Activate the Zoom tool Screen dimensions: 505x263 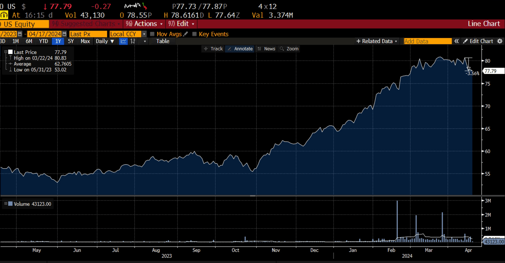[289, 49]
